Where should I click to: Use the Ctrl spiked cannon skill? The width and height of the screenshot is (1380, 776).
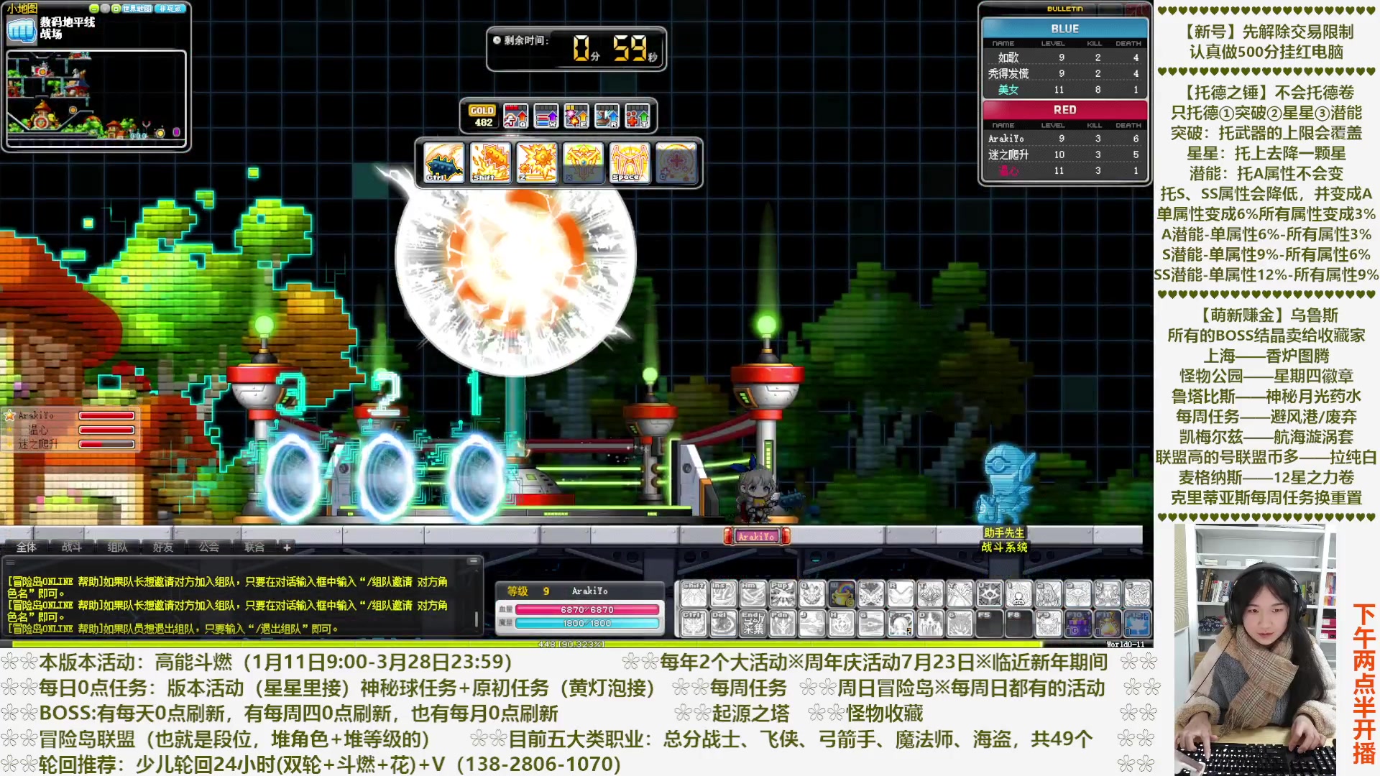coord(444,162)
